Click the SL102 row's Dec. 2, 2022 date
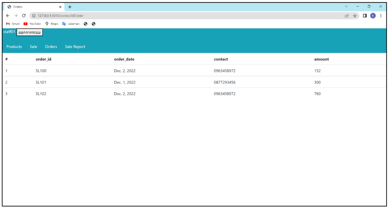This screenshot has width=389, height=209. coord(125,94)
